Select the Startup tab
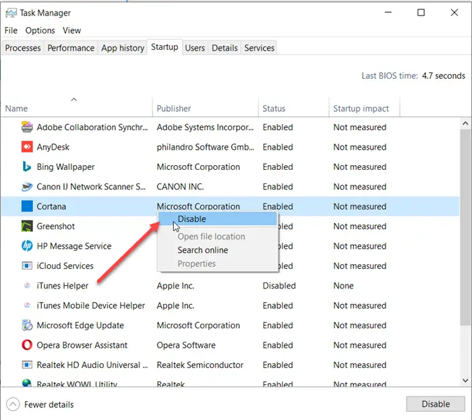The width and height of the screenshot is (472, 420). pos(165,47)
